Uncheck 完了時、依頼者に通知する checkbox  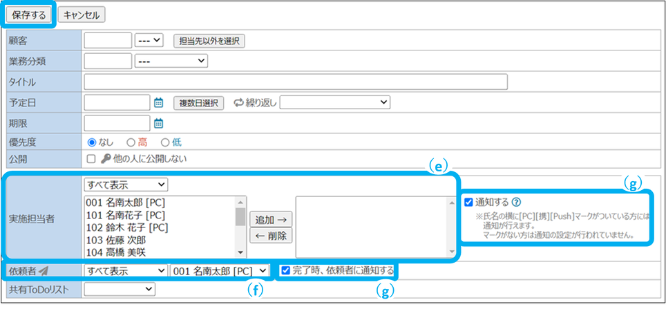286,270
